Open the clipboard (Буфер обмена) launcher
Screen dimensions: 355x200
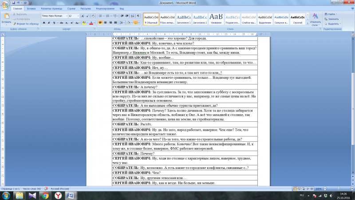click(38, 29)
